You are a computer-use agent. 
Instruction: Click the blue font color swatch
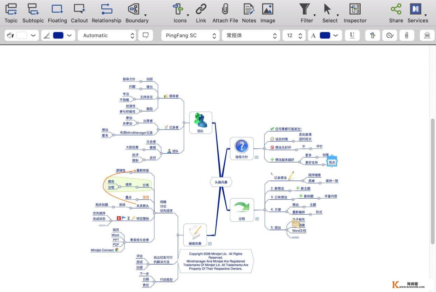click(325, 35)
